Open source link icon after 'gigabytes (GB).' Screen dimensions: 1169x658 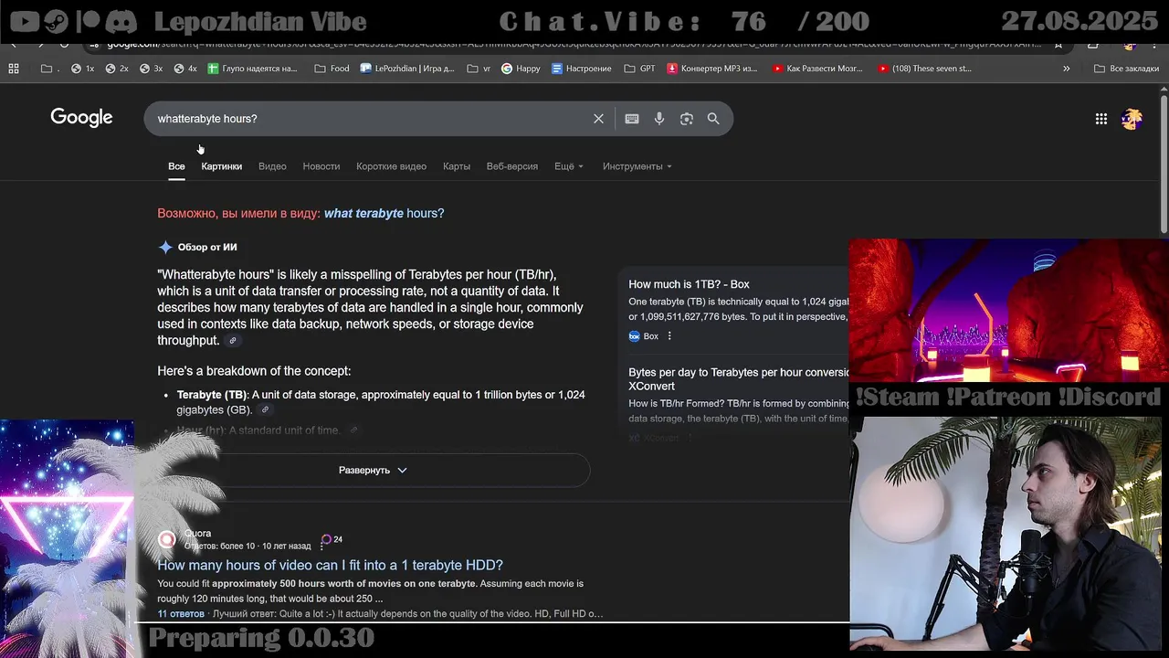[x=265, y=410]
